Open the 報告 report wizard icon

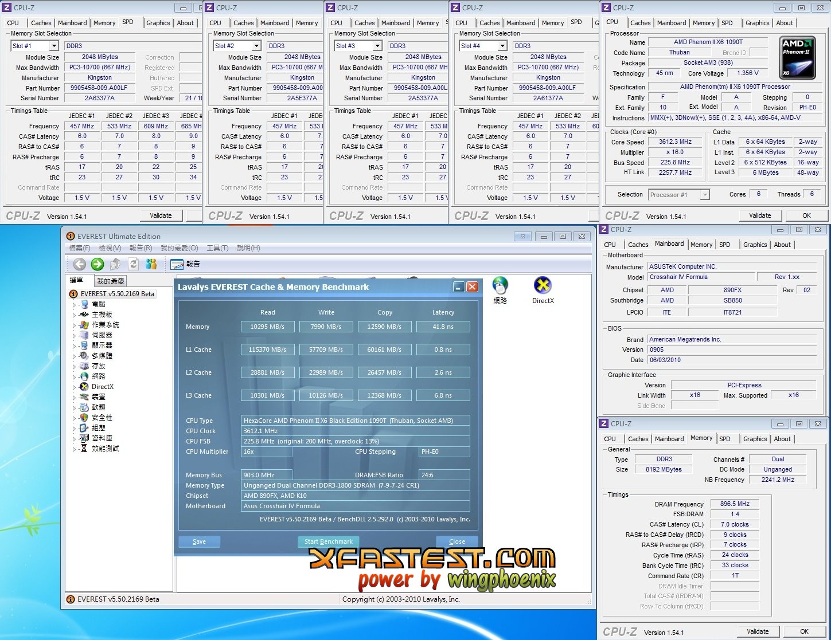177,264
